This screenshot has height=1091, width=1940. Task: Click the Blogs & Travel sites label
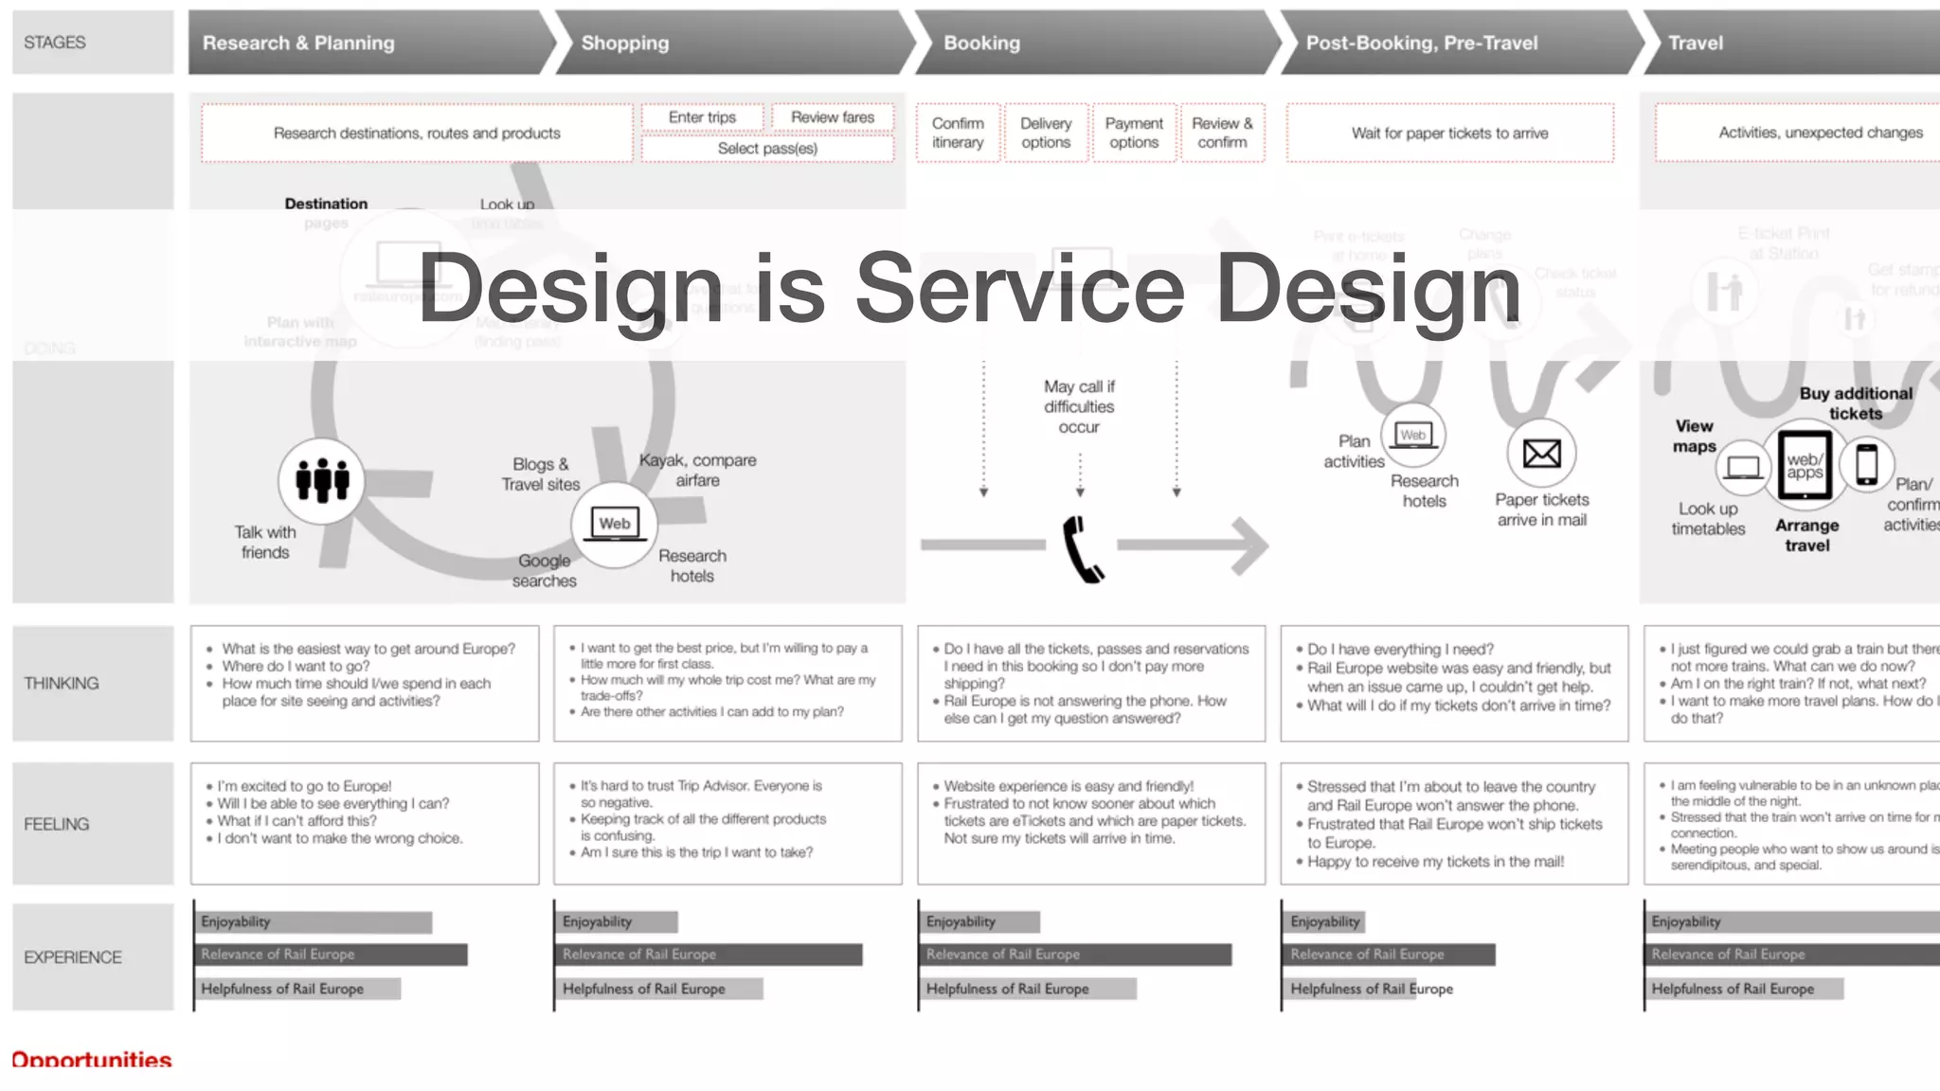541,474
